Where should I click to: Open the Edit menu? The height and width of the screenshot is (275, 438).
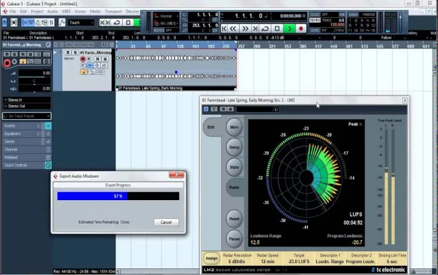pyautogui.click(x=23, y=11)
